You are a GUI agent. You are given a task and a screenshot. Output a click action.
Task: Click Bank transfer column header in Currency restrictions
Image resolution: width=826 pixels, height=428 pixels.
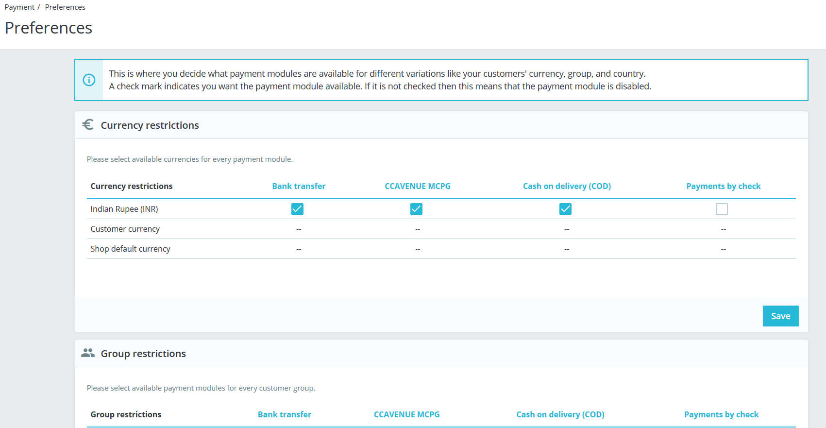(299, 186)
